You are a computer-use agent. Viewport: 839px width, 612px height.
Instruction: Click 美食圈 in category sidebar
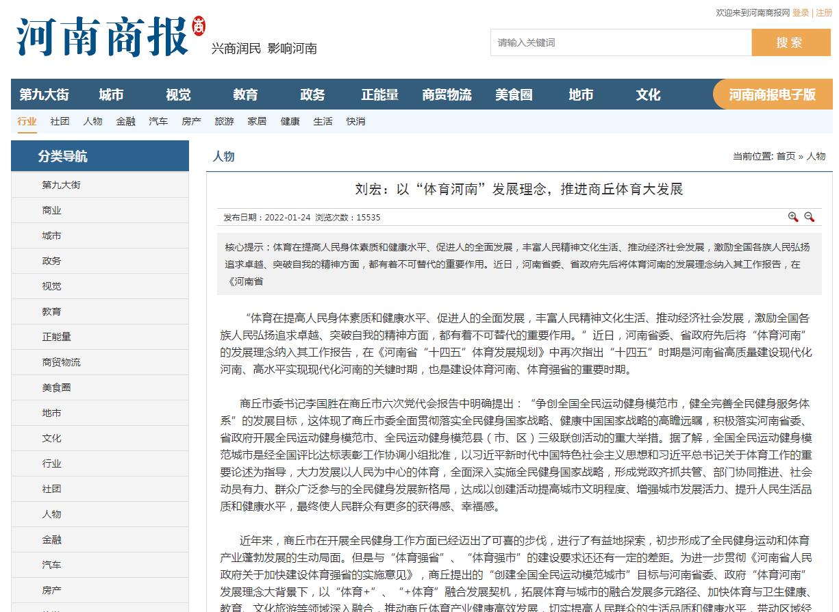100,387
